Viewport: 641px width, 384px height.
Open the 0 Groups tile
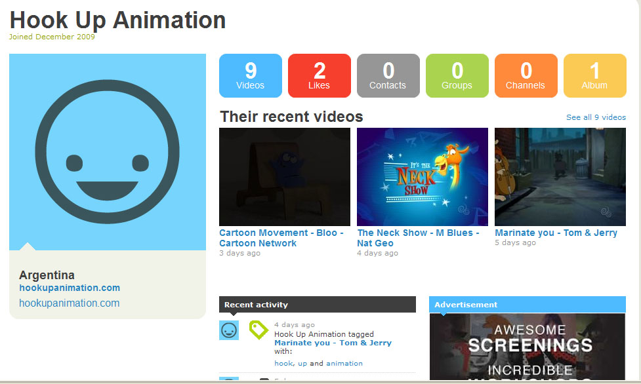(457, 75)
